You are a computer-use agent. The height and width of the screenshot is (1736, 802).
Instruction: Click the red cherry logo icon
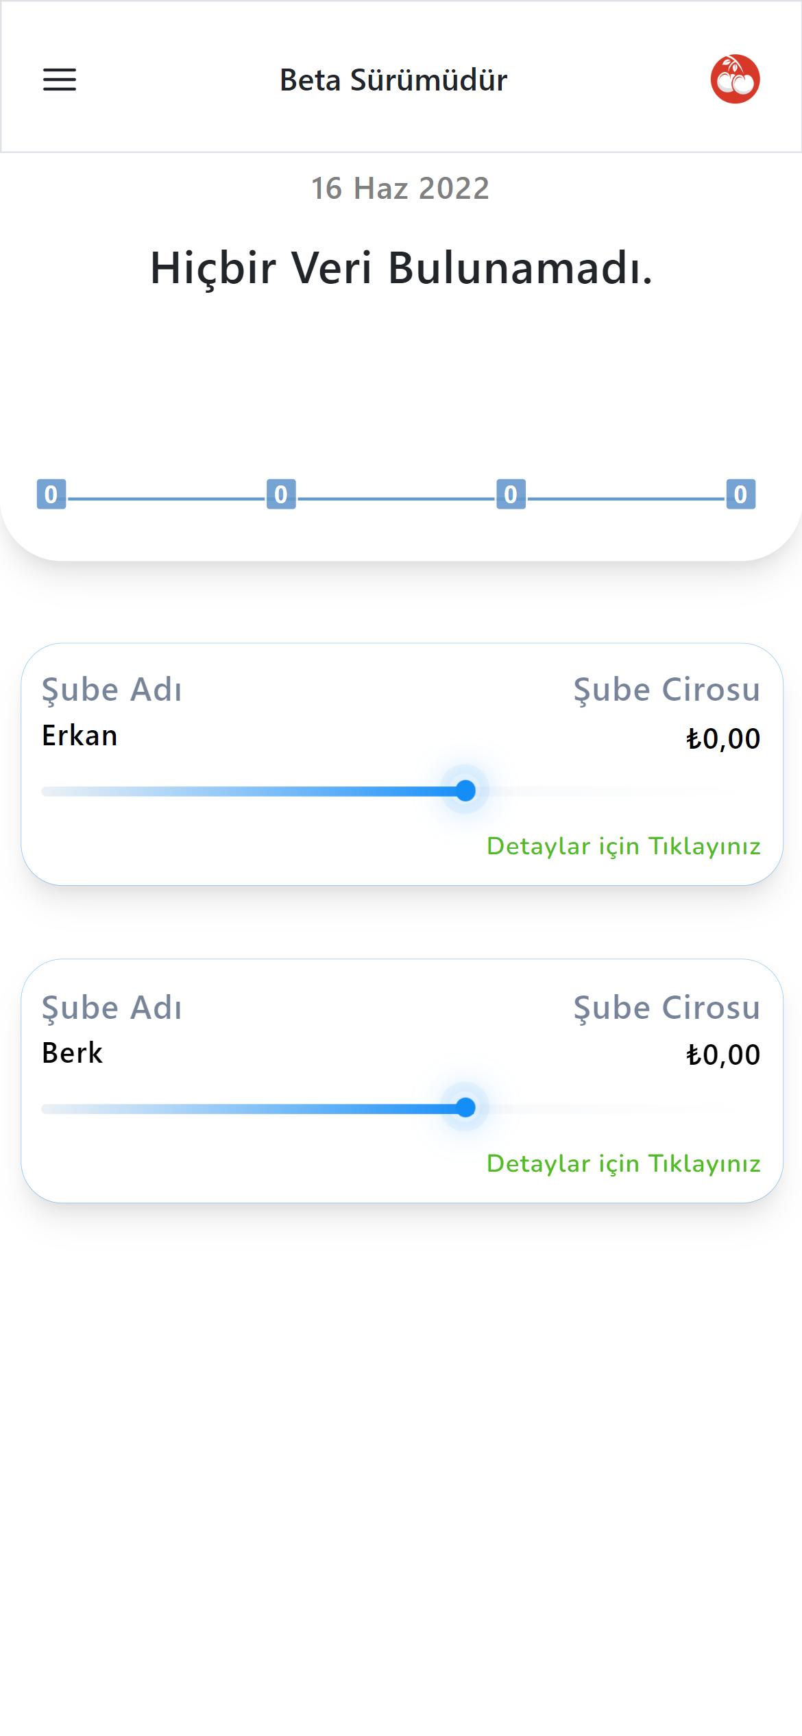click(x=735, y=79)
